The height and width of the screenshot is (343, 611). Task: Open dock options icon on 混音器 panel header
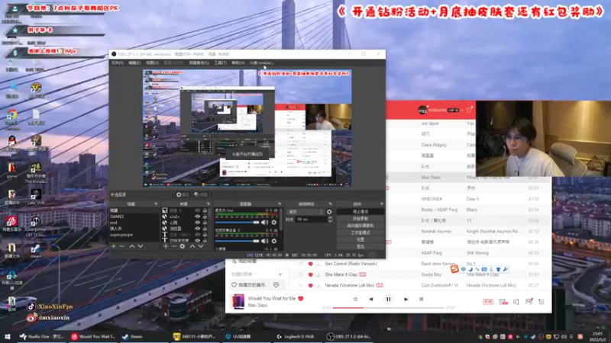280,204
